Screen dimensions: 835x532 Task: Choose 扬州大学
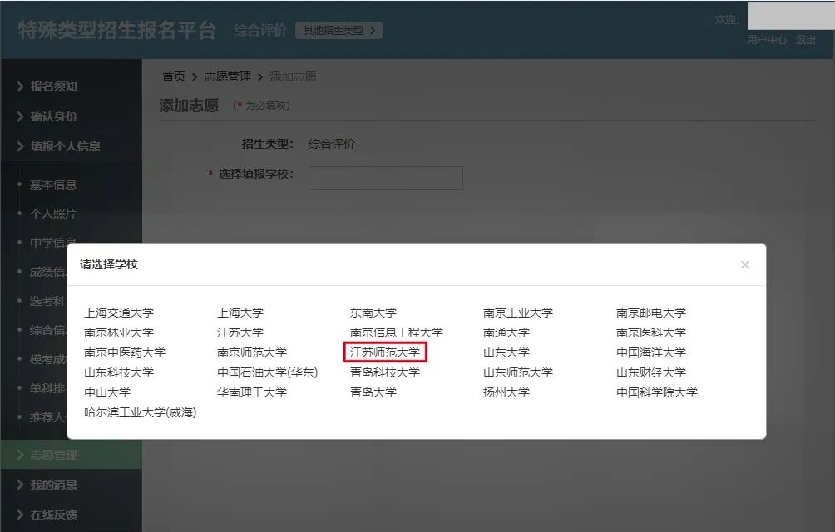506,392
